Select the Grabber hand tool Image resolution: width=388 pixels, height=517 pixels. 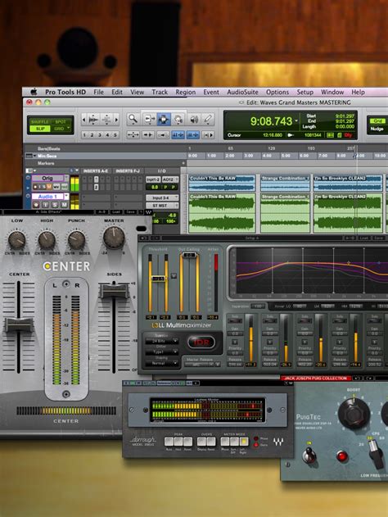click(x=178, y=119)
